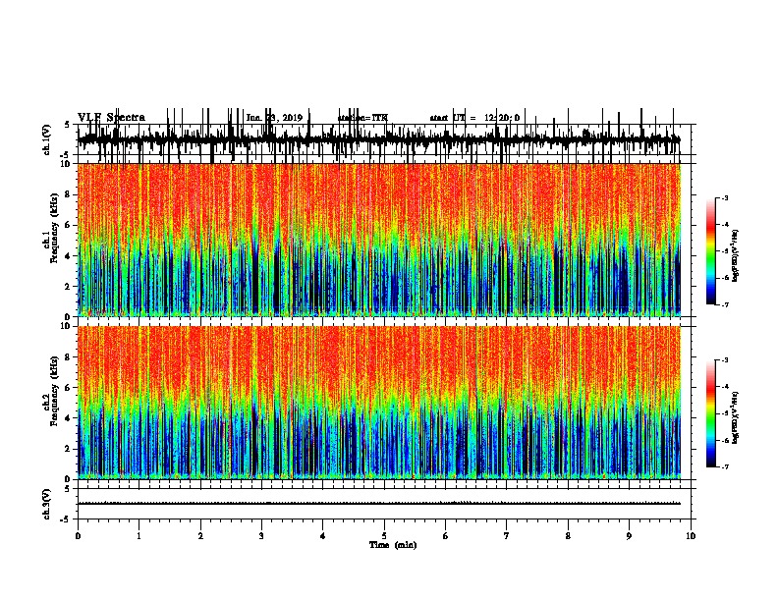Click the time axis tick label 5
The height and width of the screenshot is (601, 778).
[x=384, y=536]
